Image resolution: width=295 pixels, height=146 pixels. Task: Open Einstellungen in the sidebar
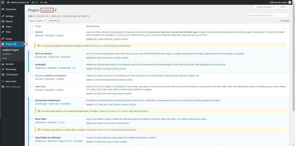12,74
